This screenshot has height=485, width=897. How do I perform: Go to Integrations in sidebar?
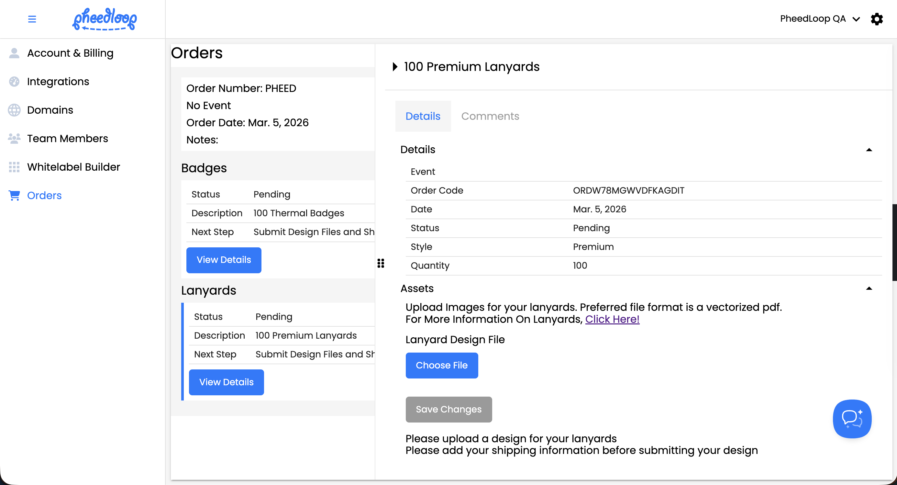coord(58,82)
